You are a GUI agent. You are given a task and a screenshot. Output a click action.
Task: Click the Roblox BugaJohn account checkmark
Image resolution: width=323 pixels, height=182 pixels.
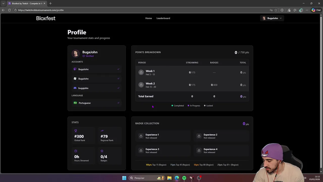(118, 78)
